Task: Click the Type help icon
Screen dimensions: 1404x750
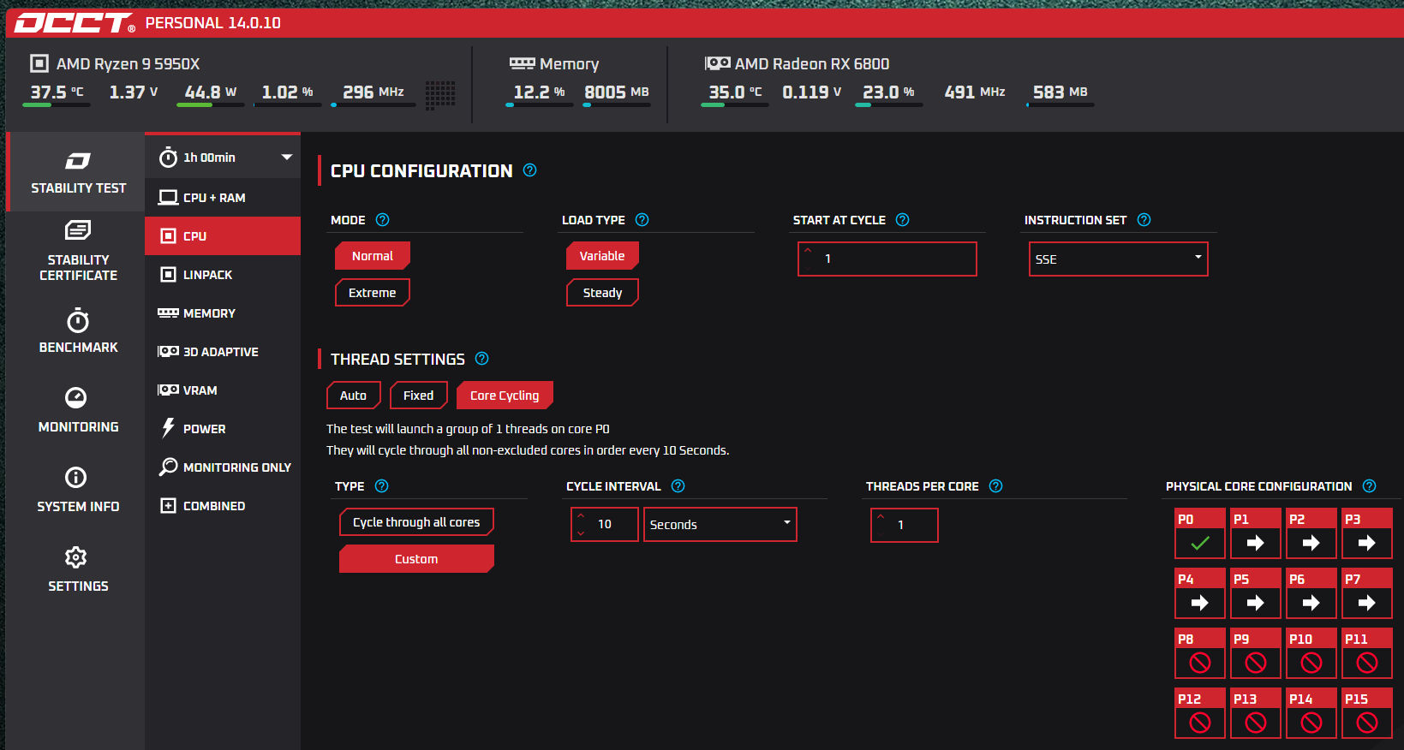Action: coord(382,486)
